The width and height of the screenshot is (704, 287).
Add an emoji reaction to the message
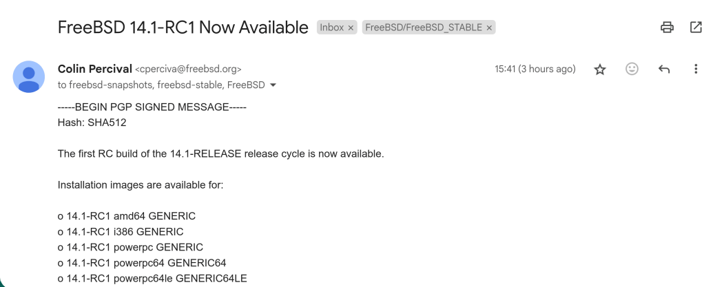(x=631, y=69)
